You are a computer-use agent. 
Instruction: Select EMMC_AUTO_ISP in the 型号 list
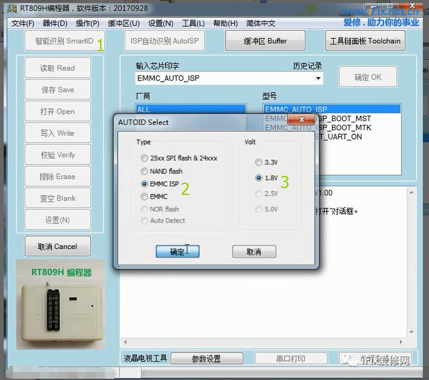click(x=332, y=109)
